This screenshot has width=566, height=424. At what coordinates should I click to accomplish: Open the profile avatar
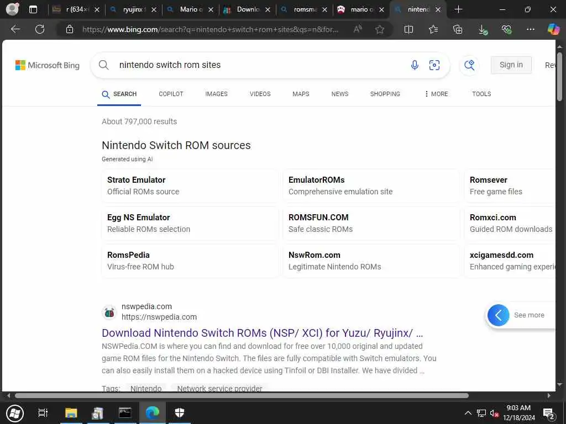pos(12,9)
